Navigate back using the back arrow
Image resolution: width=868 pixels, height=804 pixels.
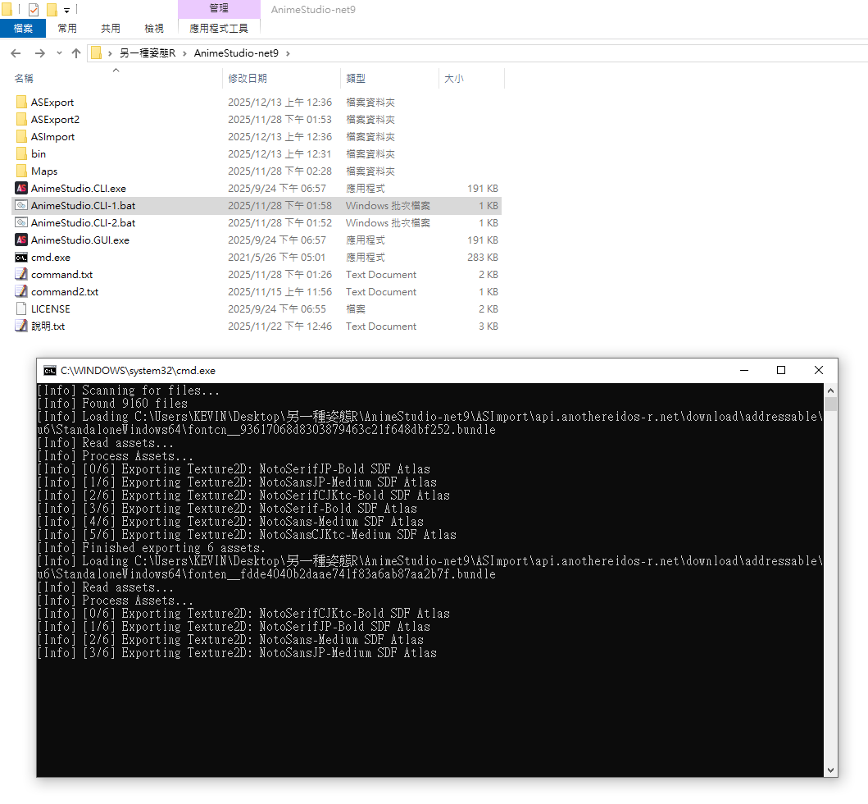click(x=16, y=53)
